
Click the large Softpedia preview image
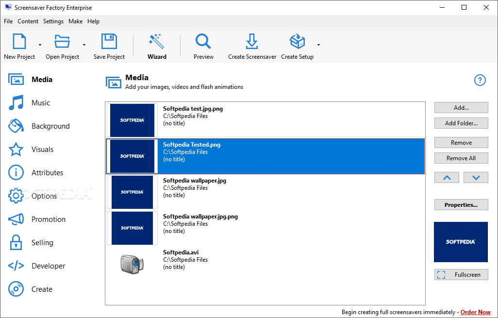(461, 242)
